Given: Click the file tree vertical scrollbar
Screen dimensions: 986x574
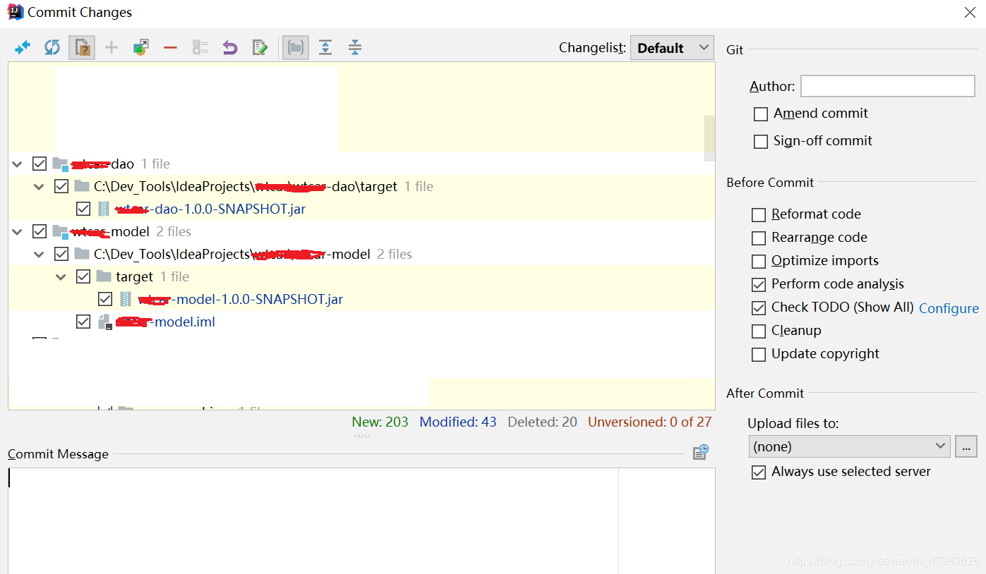Looking at the screenshot, I should (x=709, y=138).
